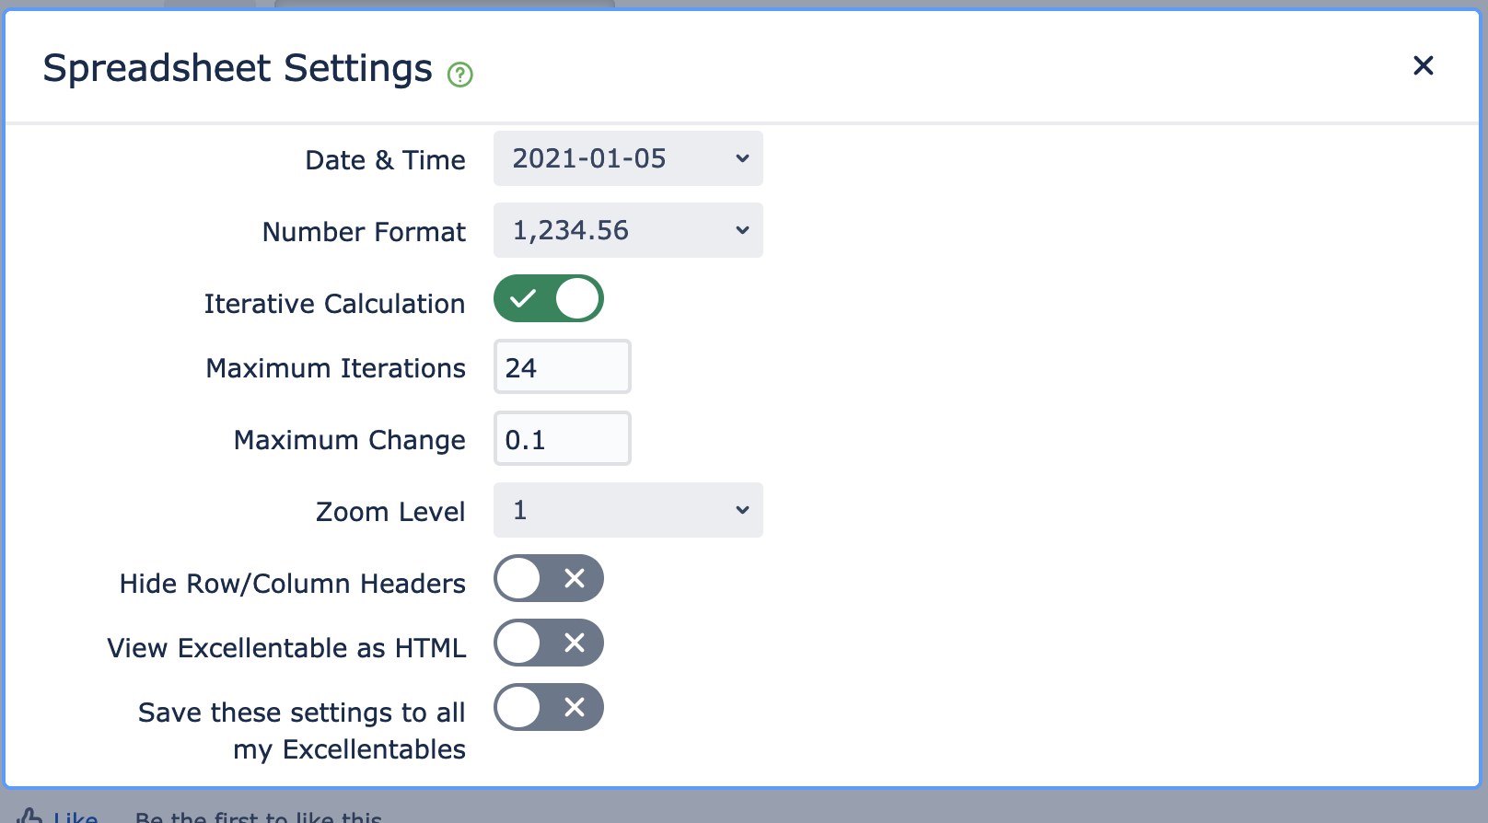Expand the Number Format dropdown showing 1,234.56
Screen dimensions: 1488x823
click(628, 230)
